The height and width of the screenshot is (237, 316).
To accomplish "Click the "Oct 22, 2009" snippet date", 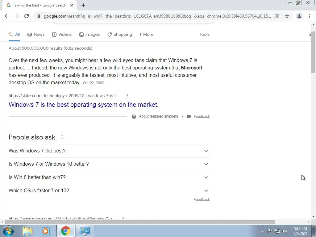I will pos(94,83).
